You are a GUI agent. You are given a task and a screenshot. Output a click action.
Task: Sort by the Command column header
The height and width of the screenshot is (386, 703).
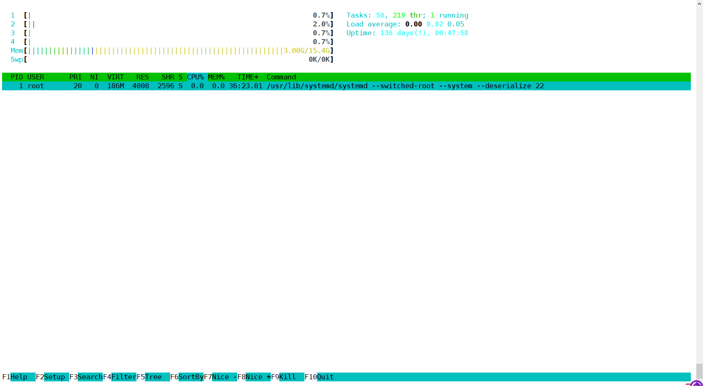[x=281, y=77]
